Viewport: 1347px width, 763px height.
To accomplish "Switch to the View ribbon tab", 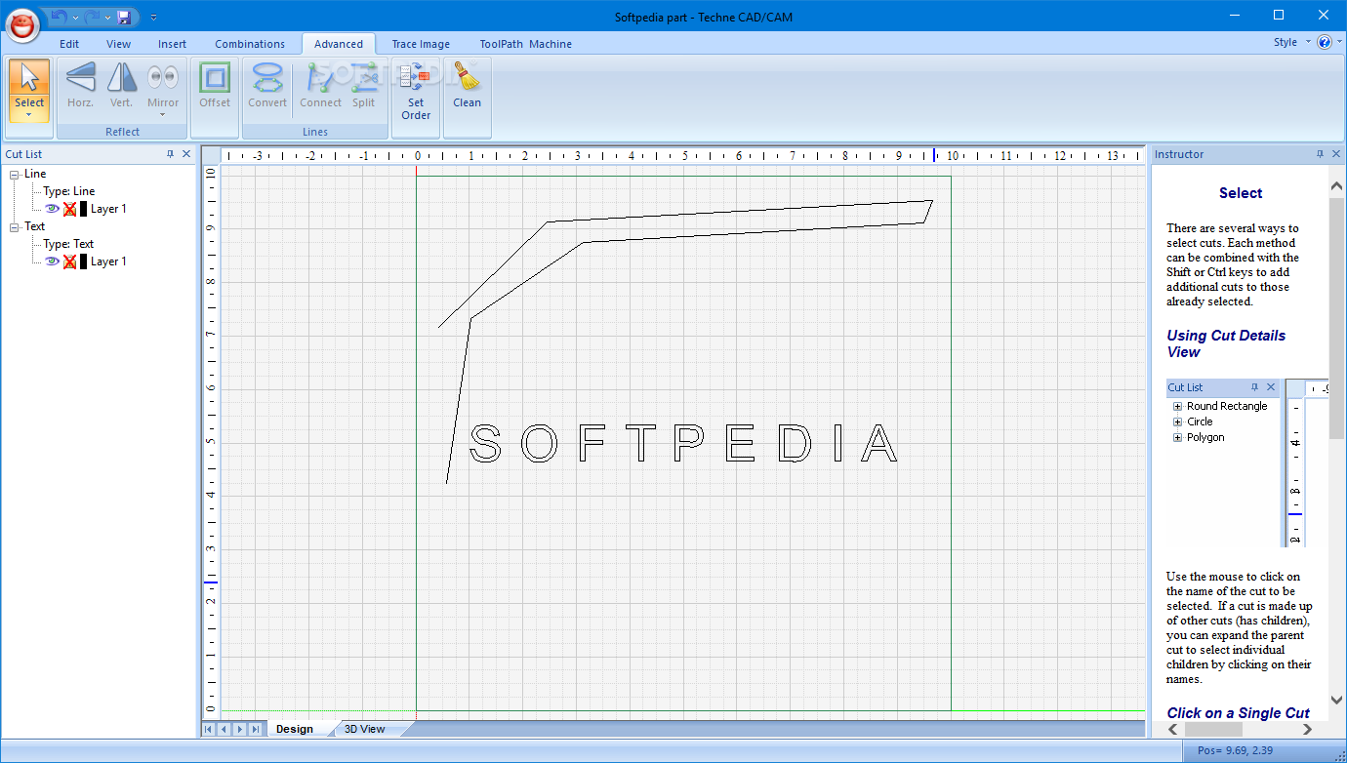I will (x=118, y=44).
